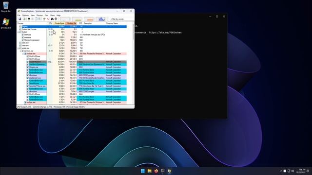Screen dimensions: 312x175
Task: Collapse the services.exe tree node
Action: point(20,51)
